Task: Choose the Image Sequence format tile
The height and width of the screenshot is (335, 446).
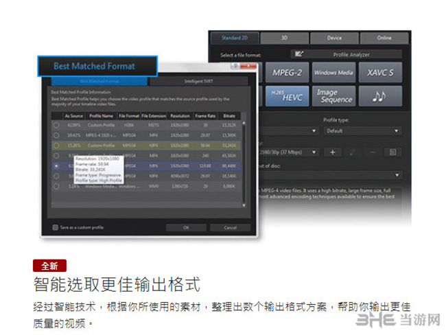Action: pos(333,96)
